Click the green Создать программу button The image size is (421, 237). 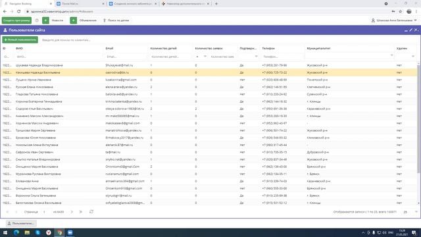coord(16,20)
